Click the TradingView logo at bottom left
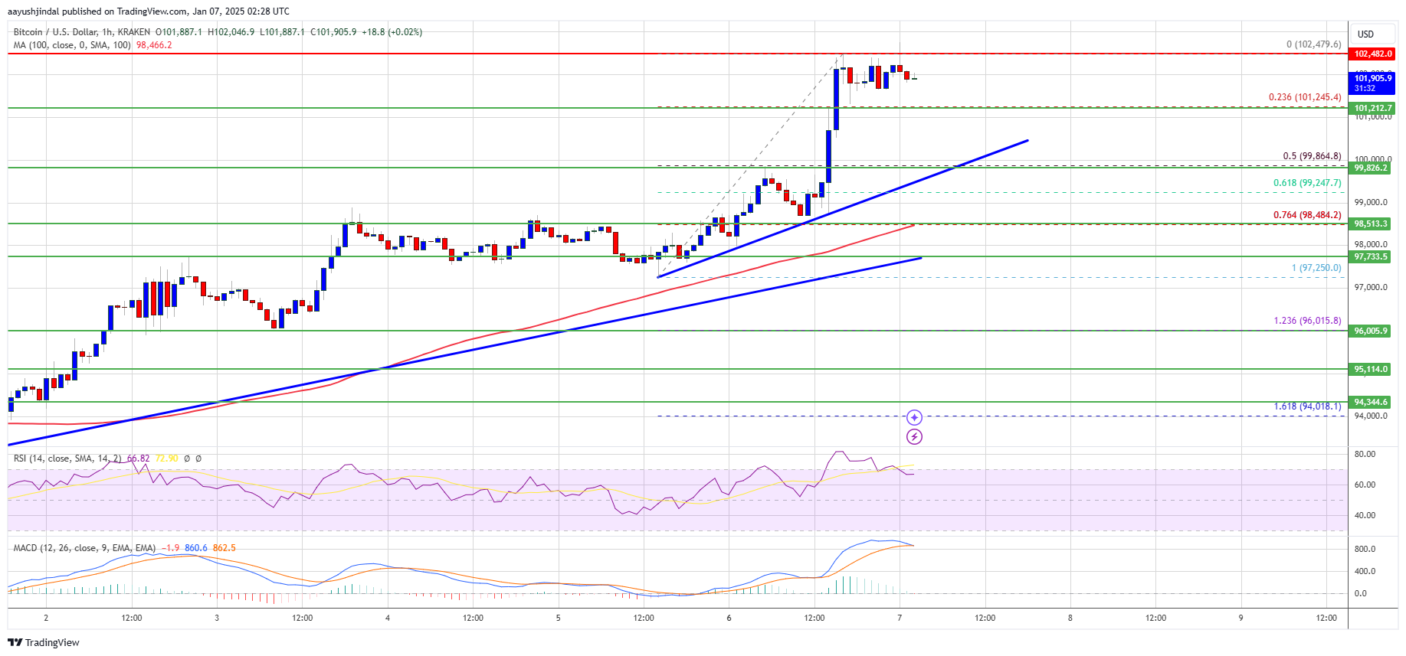 [x=44, y=642]
